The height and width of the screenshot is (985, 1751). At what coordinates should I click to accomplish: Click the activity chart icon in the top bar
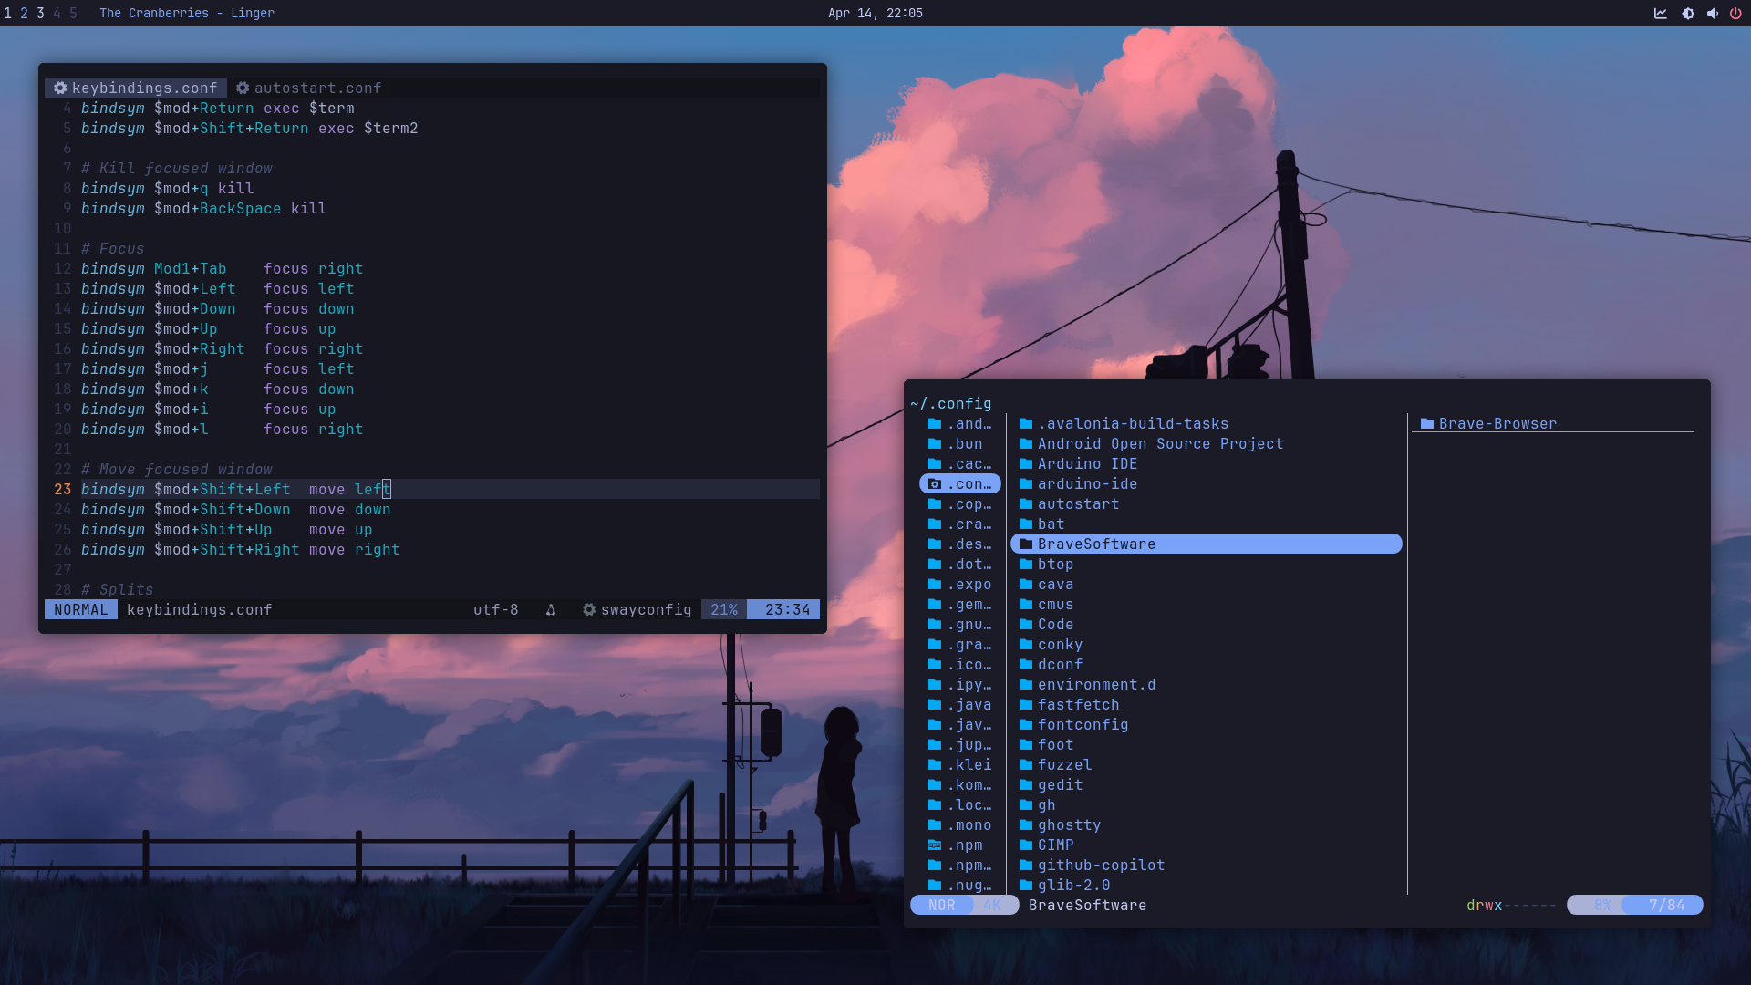coord(1661,14)
